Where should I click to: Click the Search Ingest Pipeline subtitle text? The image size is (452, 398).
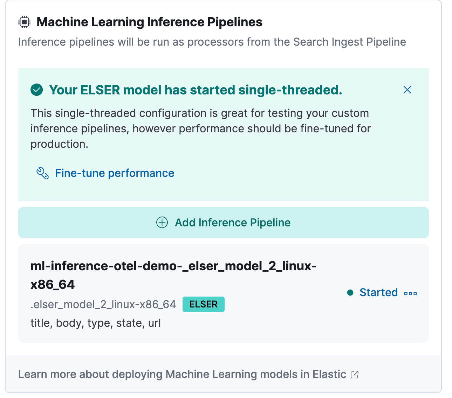212,42
